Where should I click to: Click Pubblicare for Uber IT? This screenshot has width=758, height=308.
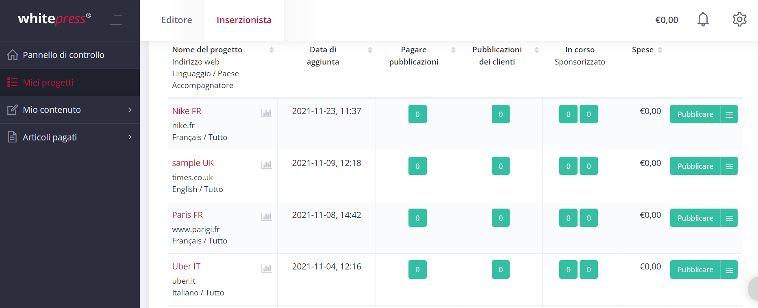click(x=695, y=269)
